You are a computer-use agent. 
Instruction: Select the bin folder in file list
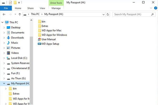click(x=43, y=22)
